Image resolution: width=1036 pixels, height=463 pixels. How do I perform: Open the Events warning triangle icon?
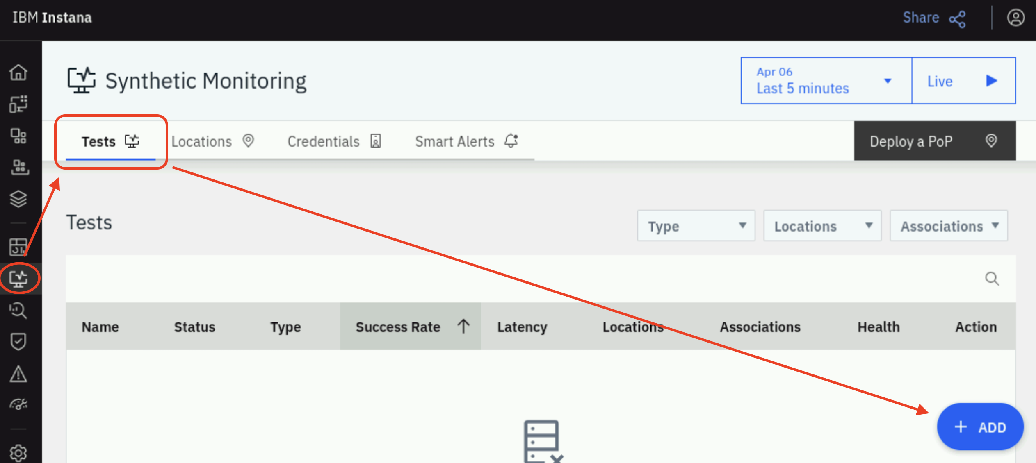[18, 374]
